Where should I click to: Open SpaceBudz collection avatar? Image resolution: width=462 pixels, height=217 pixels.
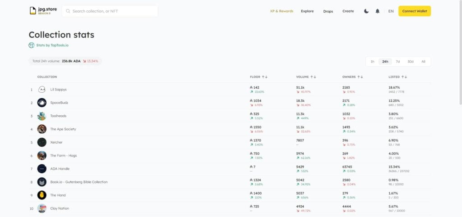click(42, 103)
